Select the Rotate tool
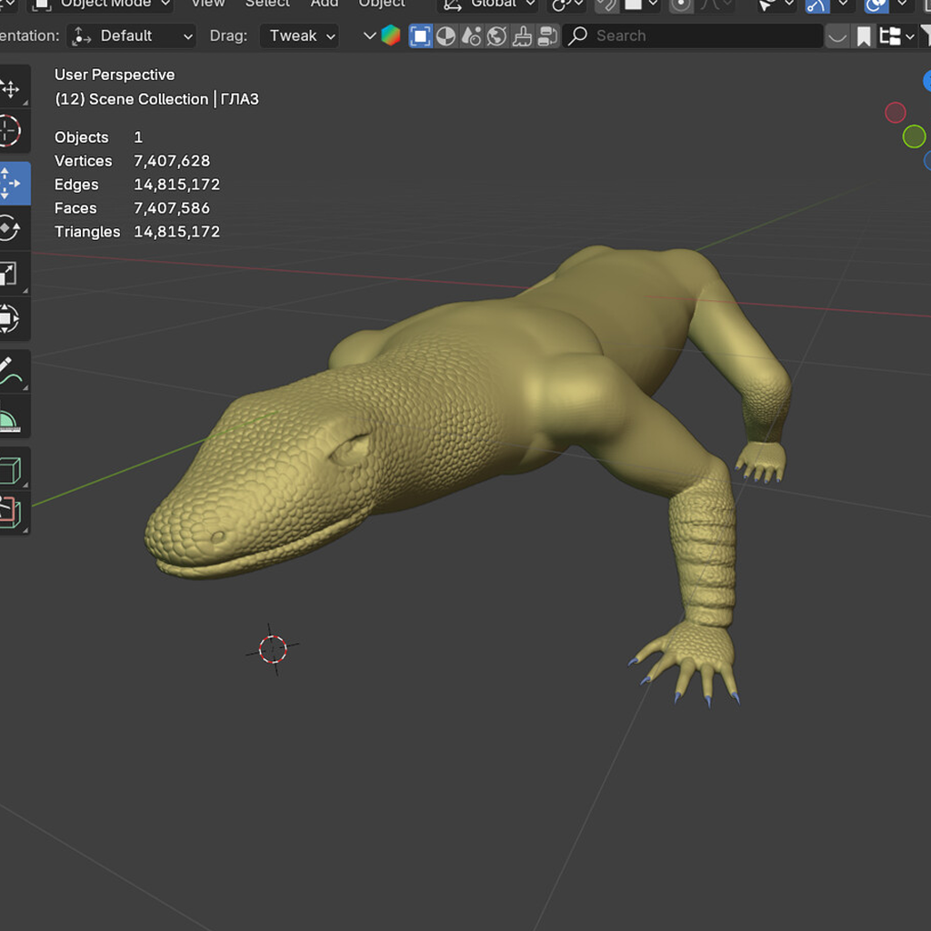931x931 pixels. point(11,228)
